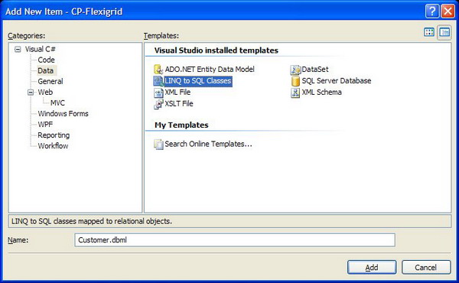Open Search Online Templates icon
This screenshot has height=283, width=459.
coord(158,145)
